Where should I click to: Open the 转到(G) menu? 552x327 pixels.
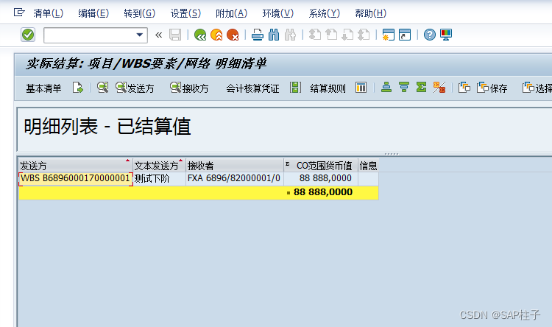coord(139,13)
